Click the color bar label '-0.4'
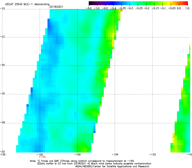The height and width of the screenshot is (168, 192). 113,8
